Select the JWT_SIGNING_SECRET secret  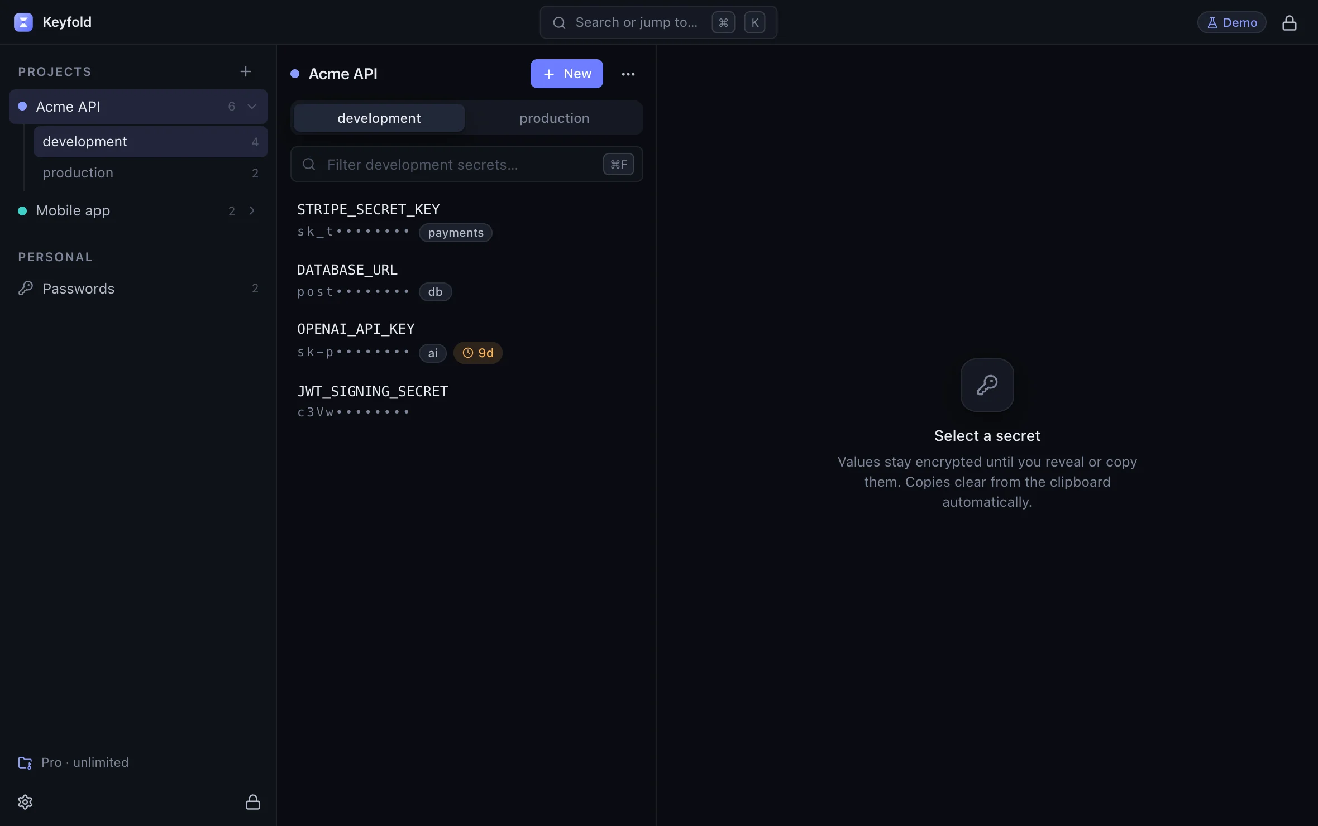(x=467, y=402)
